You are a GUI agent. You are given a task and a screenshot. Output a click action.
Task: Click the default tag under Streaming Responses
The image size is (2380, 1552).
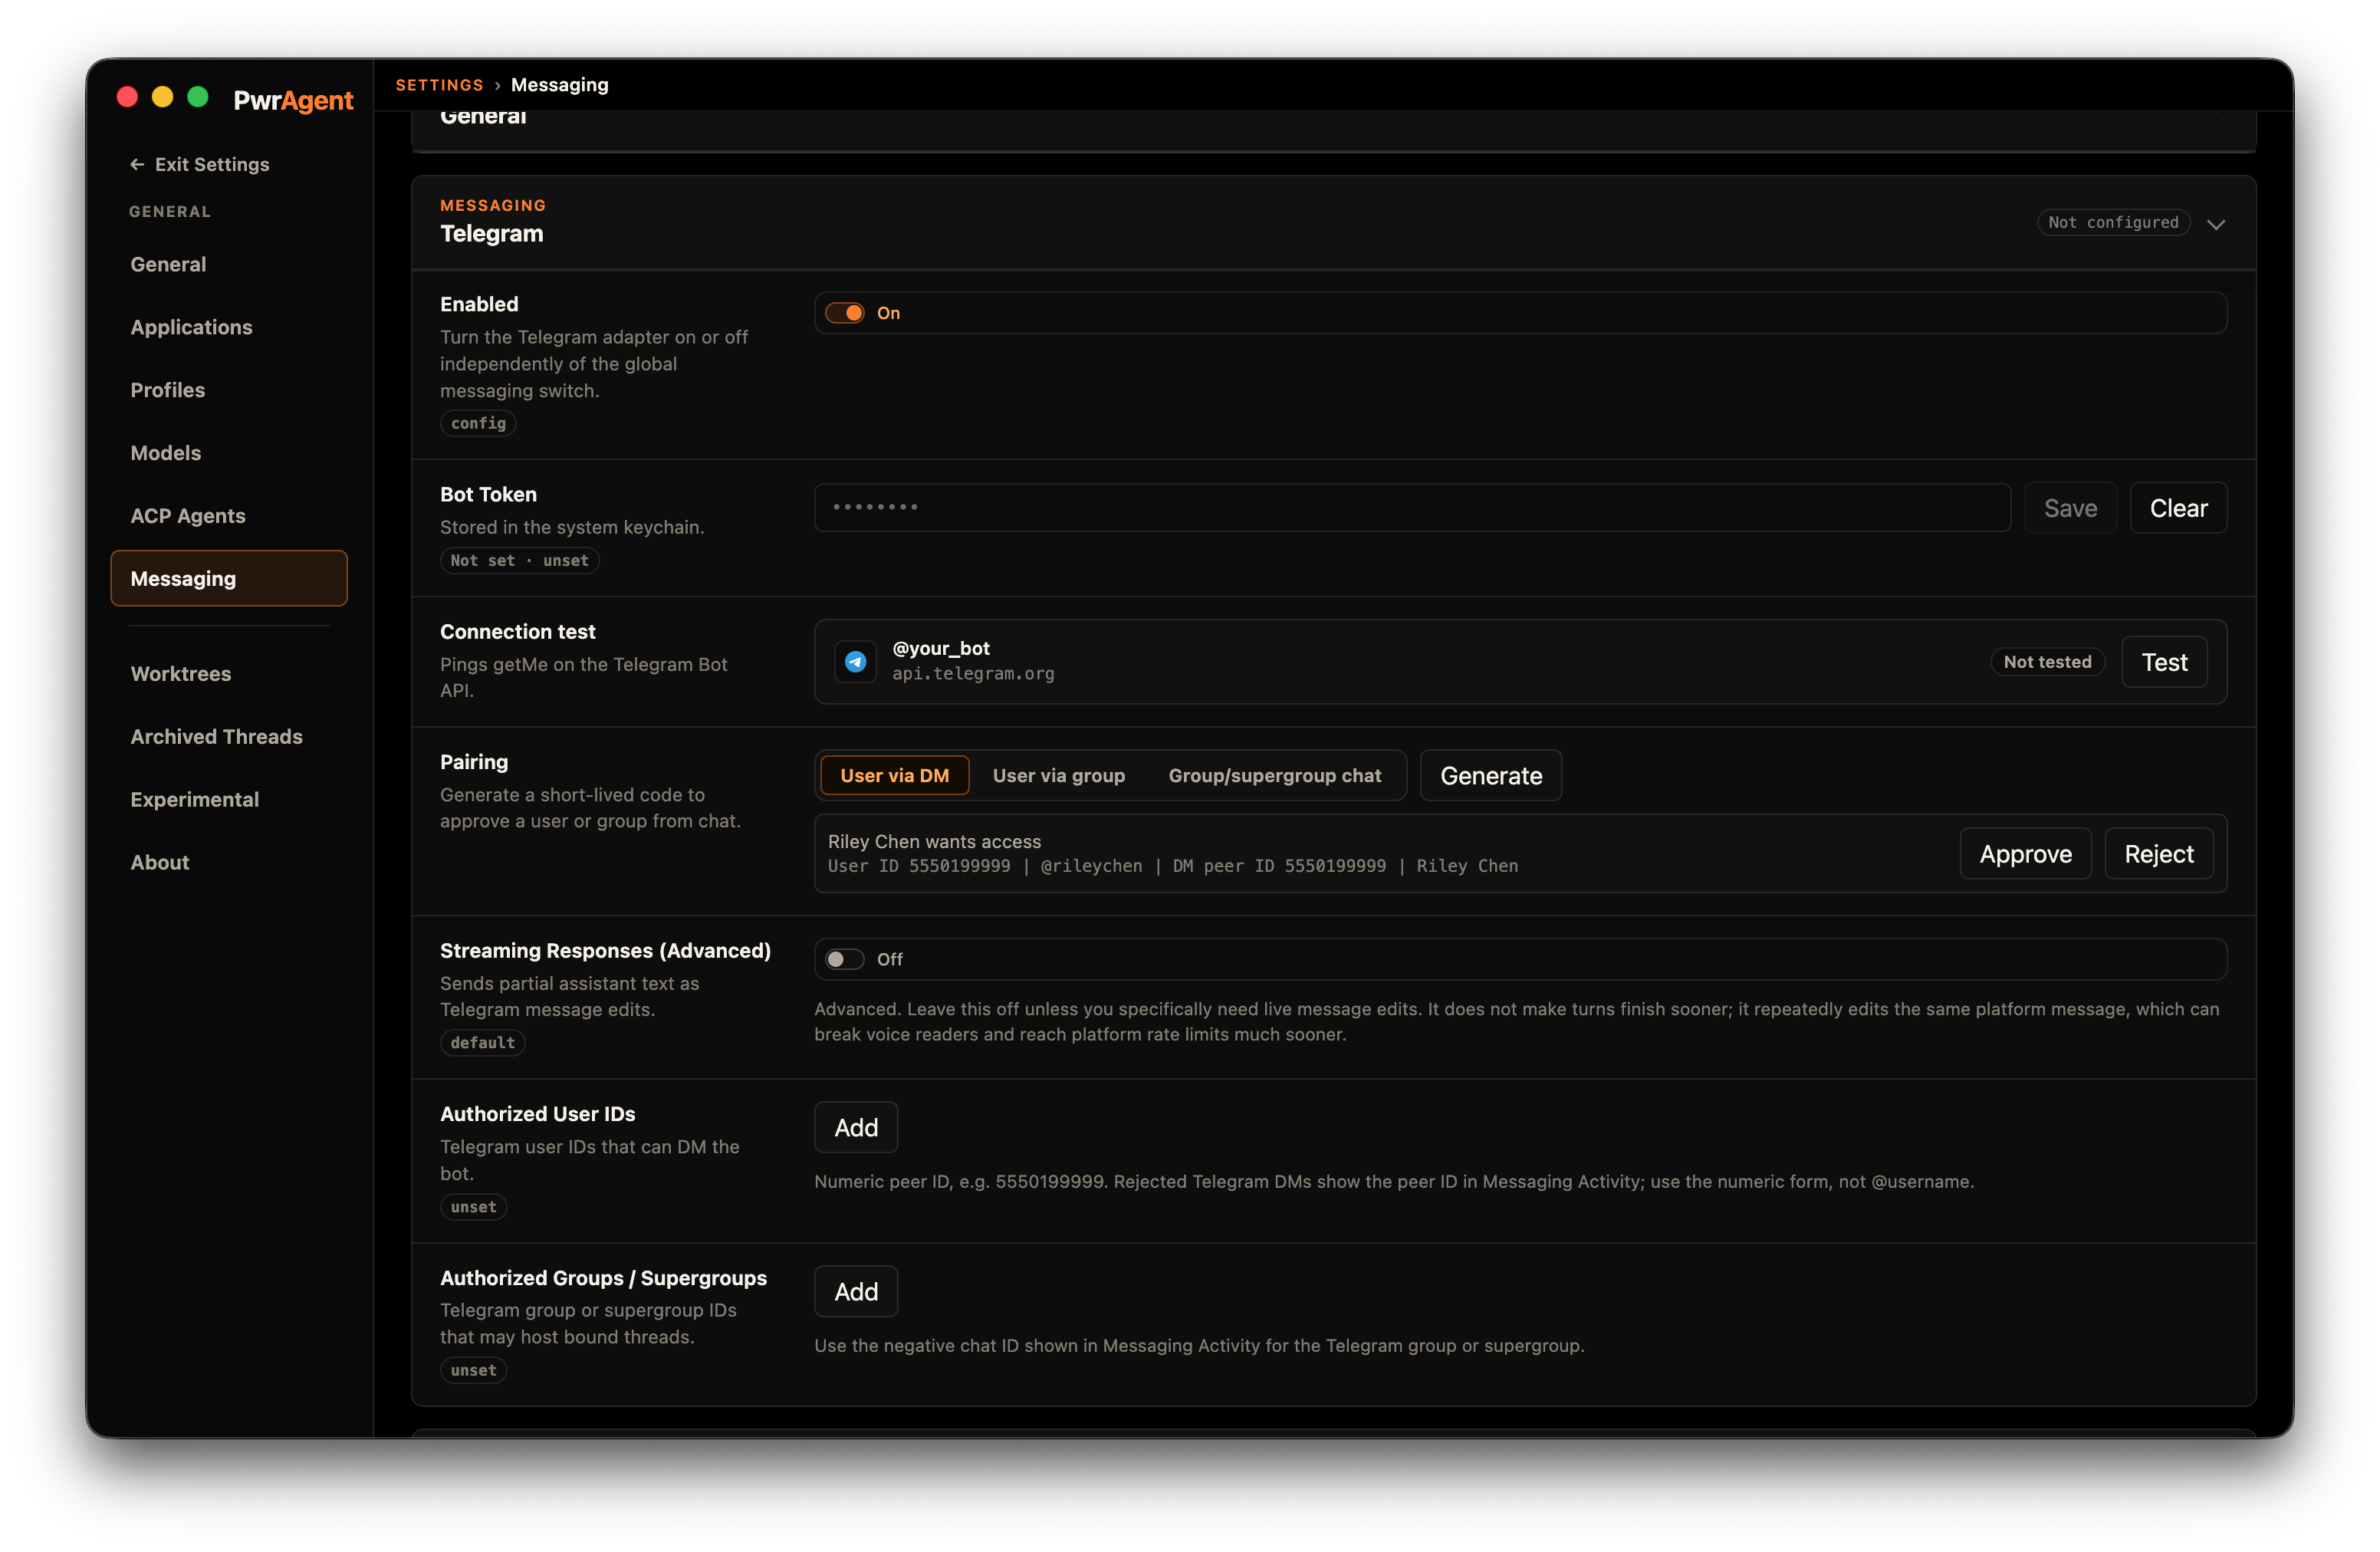[x=482, y=1043]
